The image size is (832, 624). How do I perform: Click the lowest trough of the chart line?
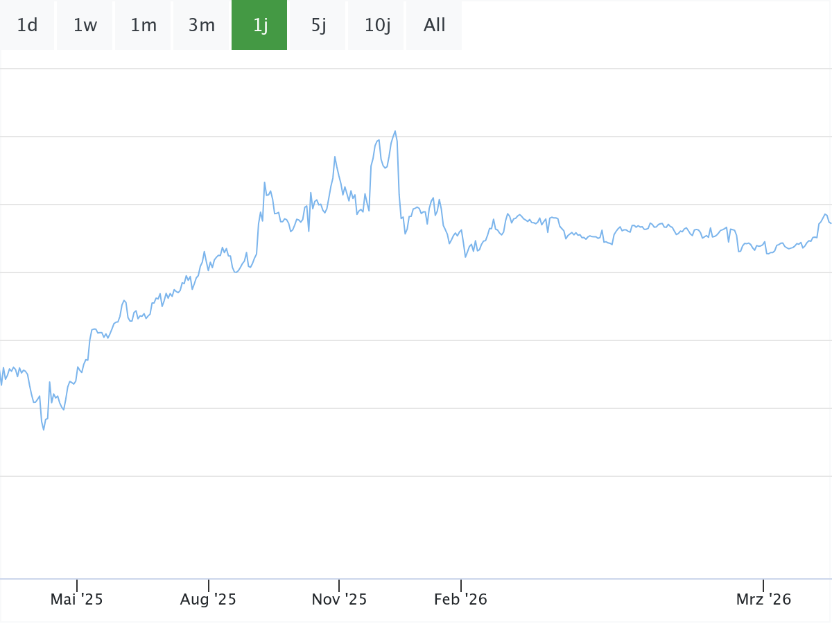44,430
